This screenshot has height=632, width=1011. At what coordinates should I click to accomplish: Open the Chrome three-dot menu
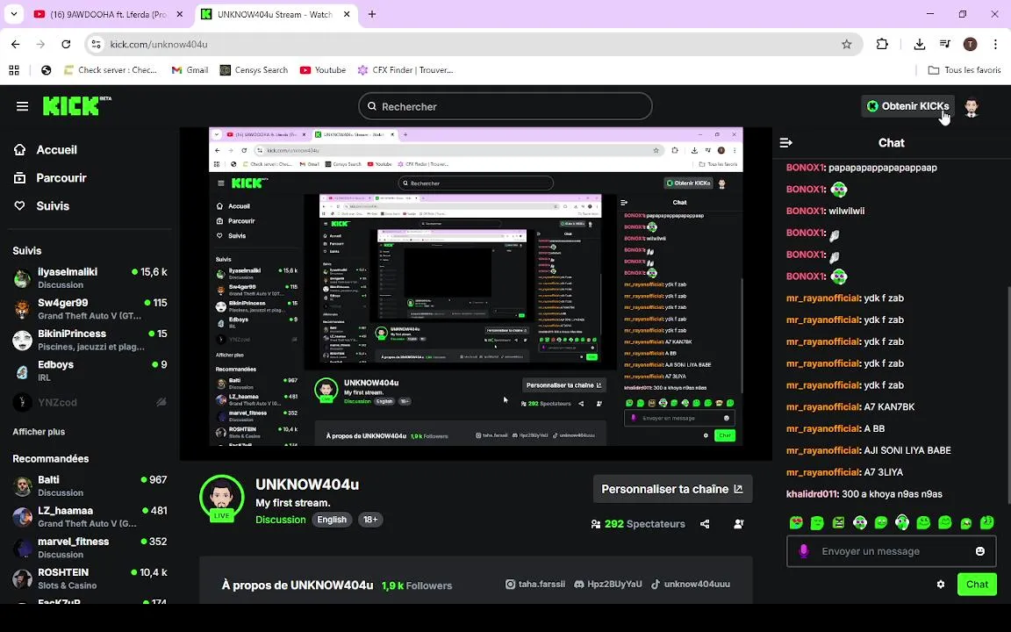(995, 44)
